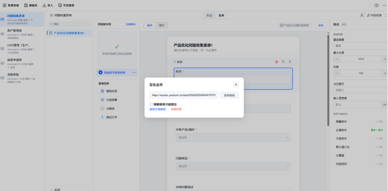
Task: Select 问题收集表单 in the table list
Action: tap(22, 19)
